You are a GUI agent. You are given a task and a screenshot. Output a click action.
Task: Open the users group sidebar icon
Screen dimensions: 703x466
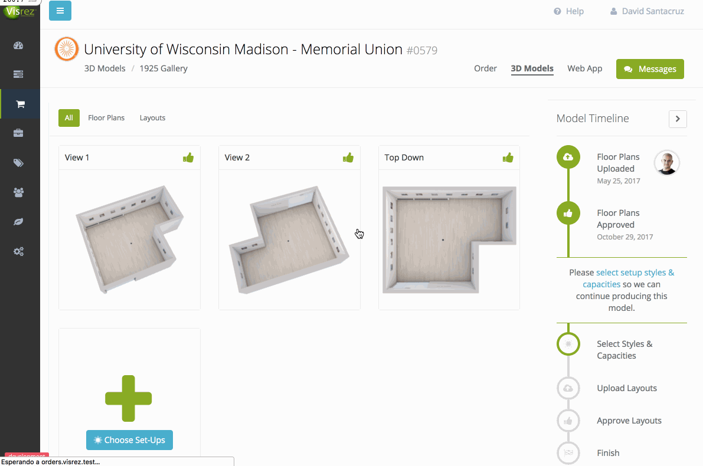18,192
